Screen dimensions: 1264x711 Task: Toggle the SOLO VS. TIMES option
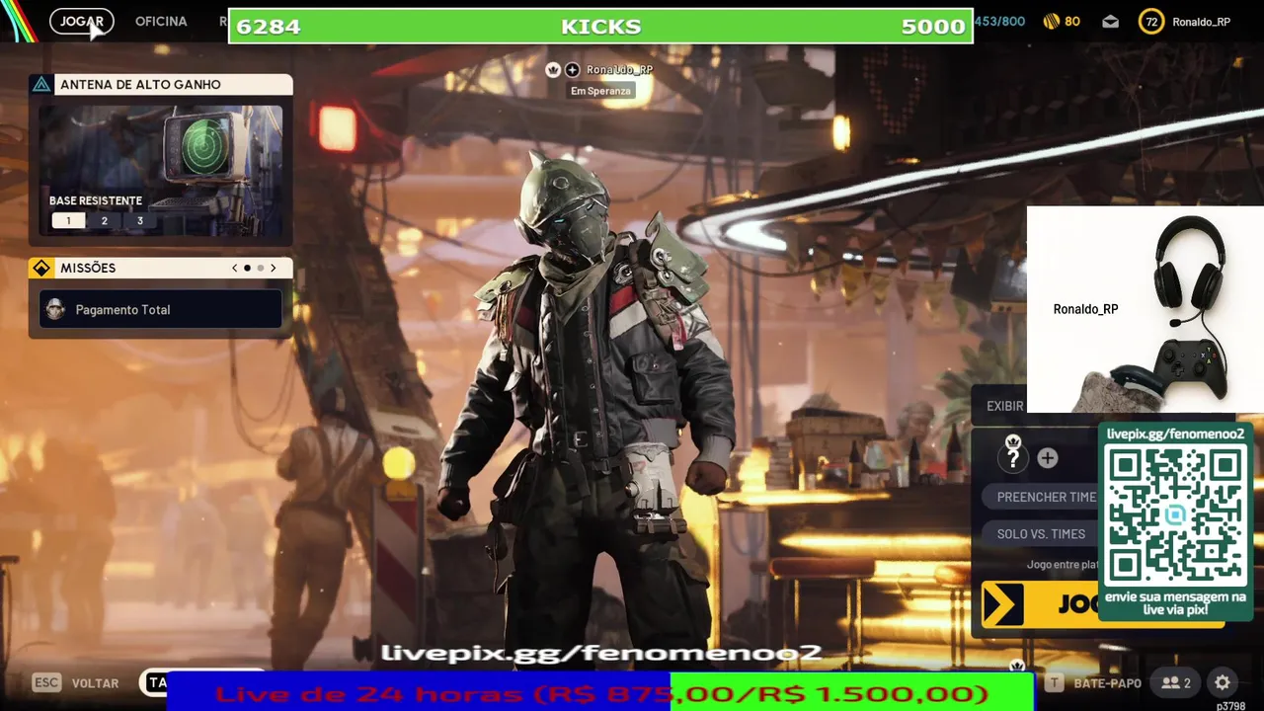coord(1041,533)
